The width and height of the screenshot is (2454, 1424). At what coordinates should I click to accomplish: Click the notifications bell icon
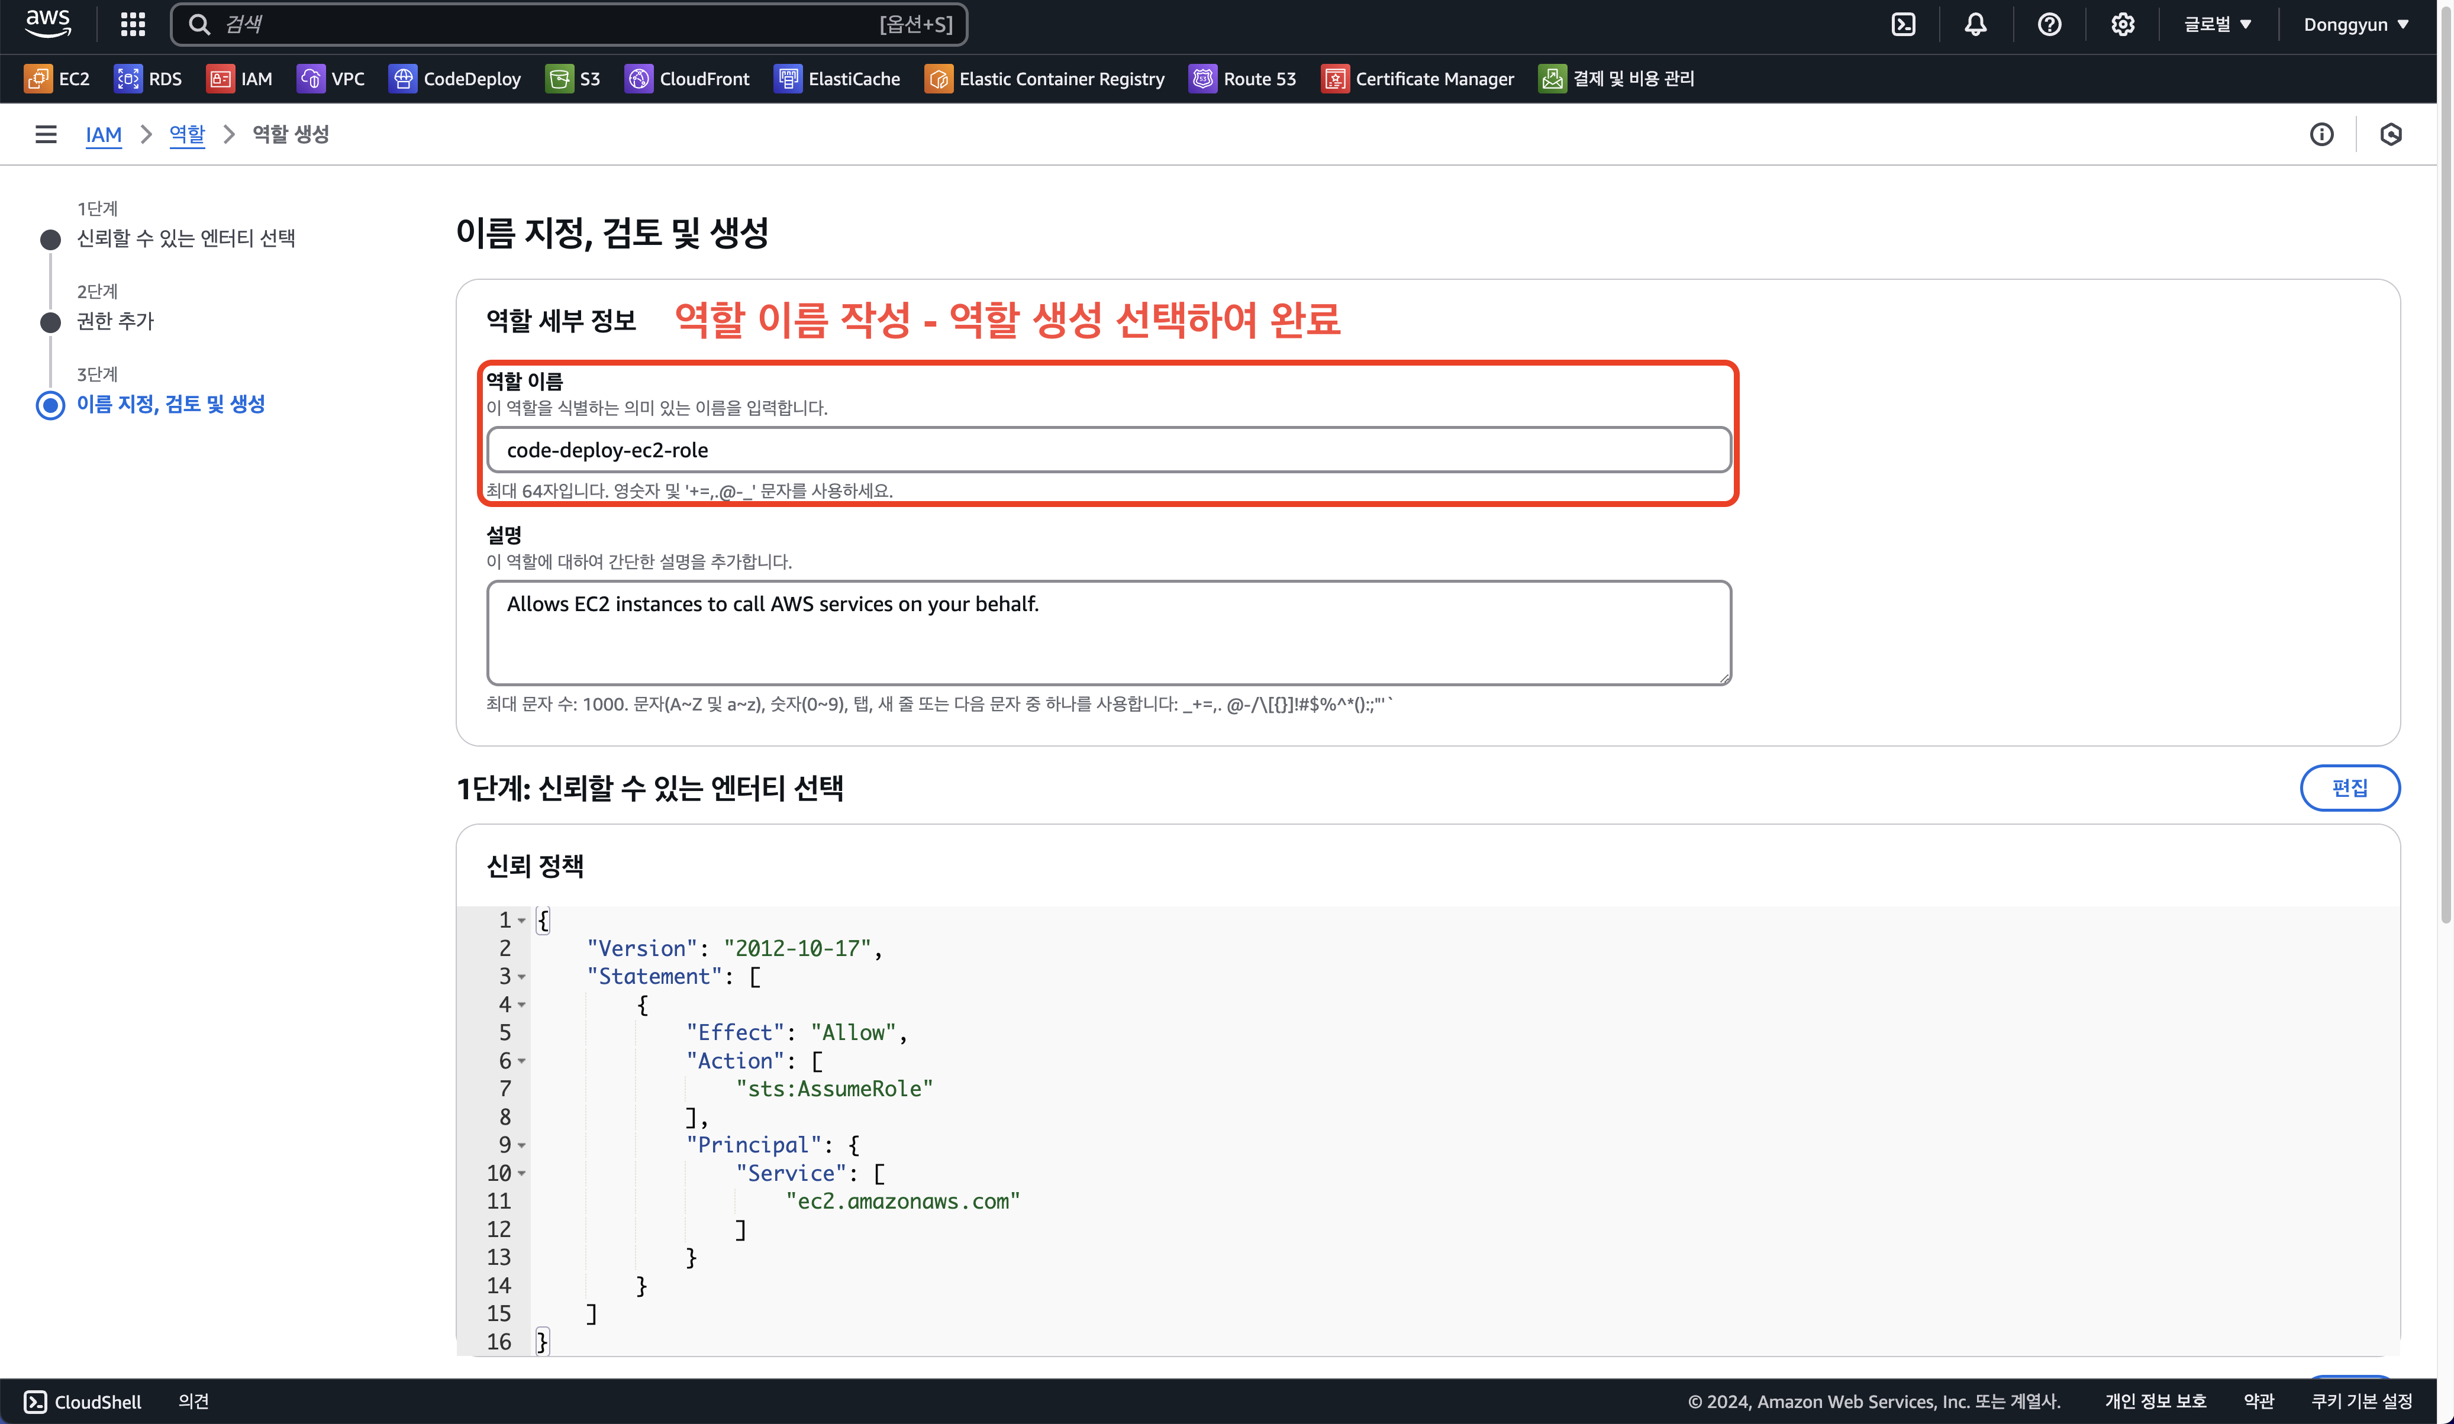[1975, 24]
